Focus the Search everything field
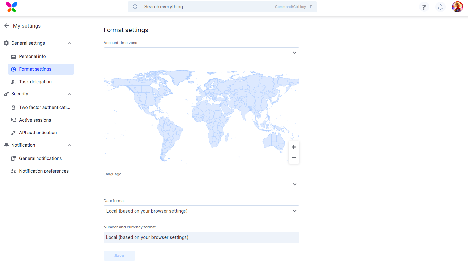Viewport: 468px width, 265px height. (222, 7)
